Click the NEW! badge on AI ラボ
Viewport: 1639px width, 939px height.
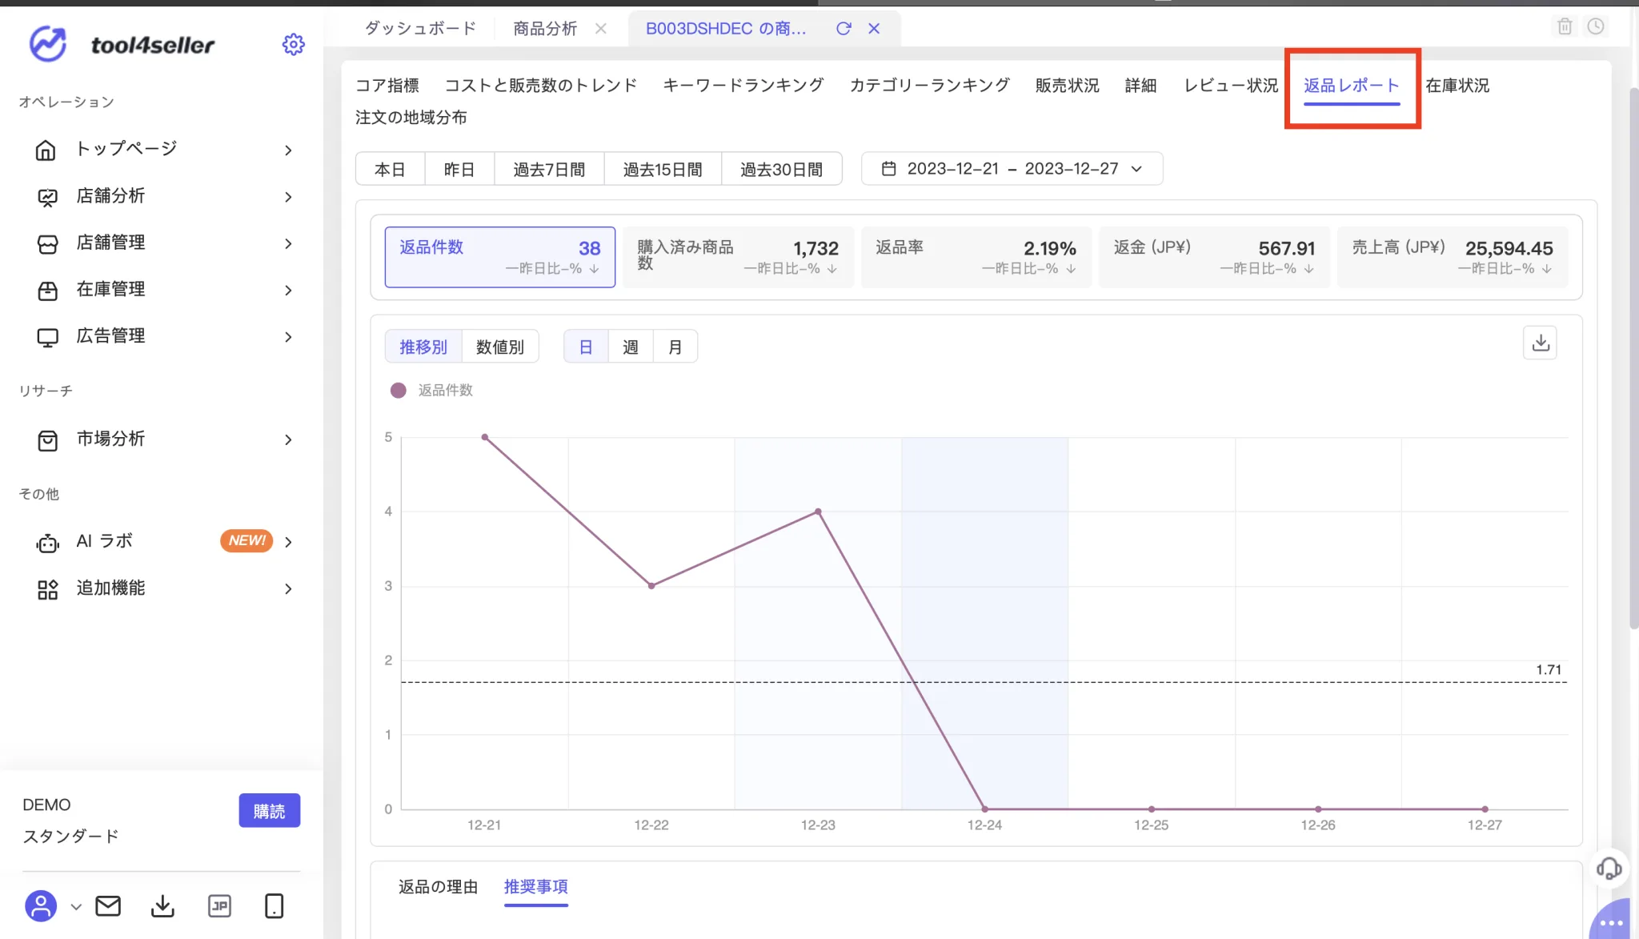point(246,541)
